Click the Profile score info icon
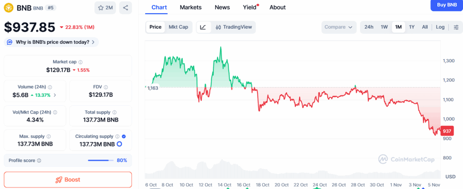 click(x=39, y=161)
